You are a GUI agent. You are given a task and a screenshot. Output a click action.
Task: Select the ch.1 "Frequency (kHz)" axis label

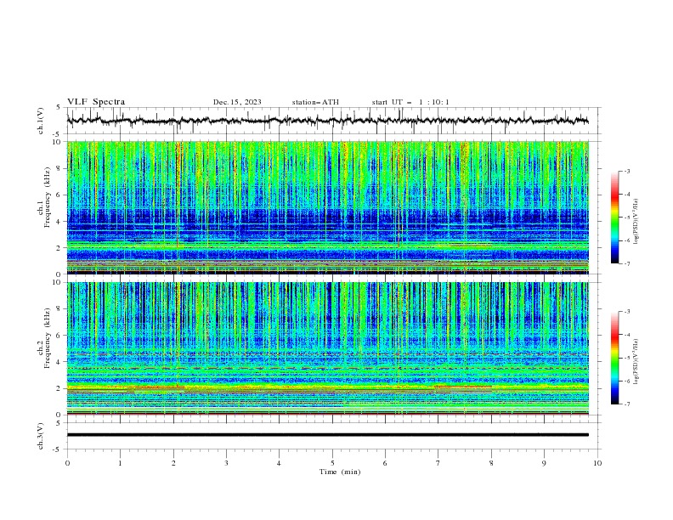(x=48, y=198)
